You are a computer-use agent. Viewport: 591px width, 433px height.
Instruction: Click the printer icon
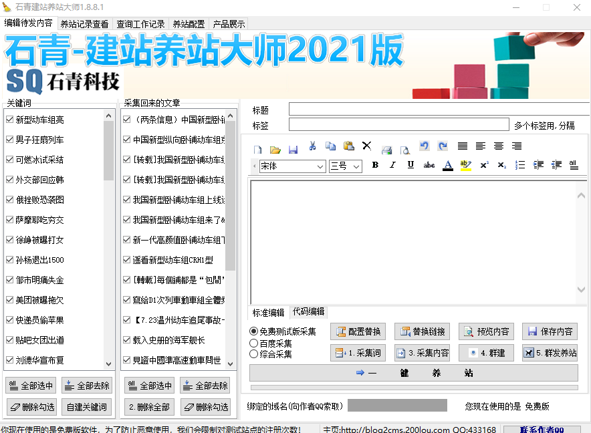[x=386, y=150]
